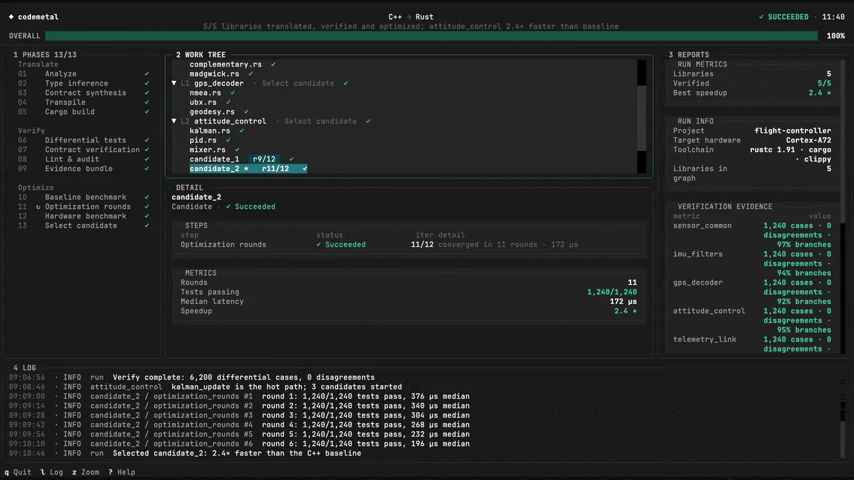Click the flight-controller project name

point(793,131)
